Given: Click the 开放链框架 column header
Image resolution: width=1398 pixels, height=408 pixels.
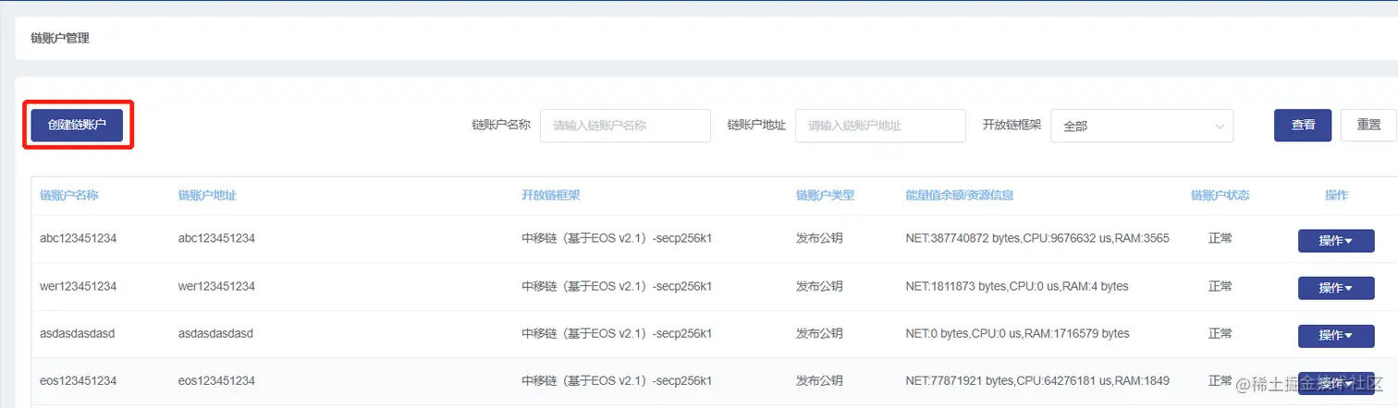Looking at the screenshot, I should tap(551, 196).
